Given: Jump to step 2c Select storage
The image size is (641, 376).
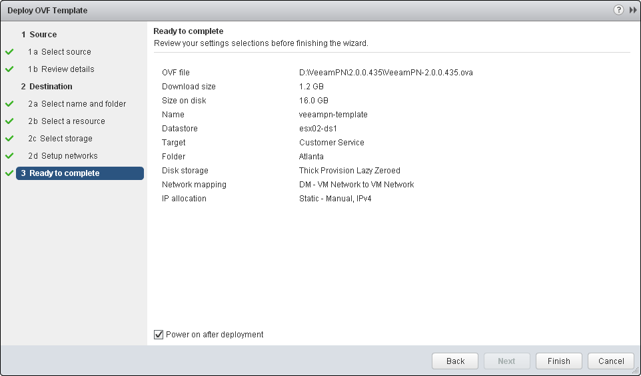Looking at the screenshot, I should point(60,139).
